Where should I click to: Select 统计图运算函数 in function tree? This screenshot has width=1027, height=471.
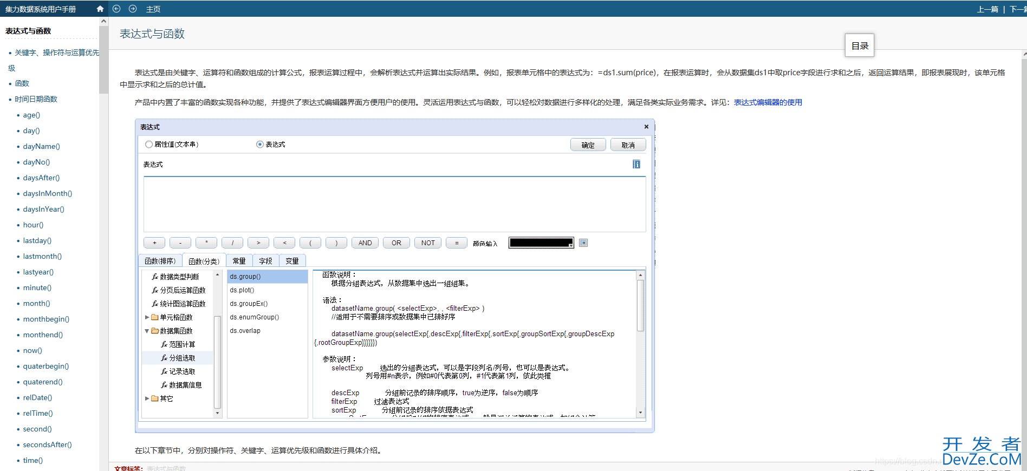coord(183,304)
